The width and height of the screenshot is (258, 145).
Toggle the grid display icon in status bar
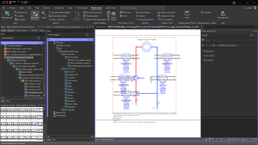(221, 139)
